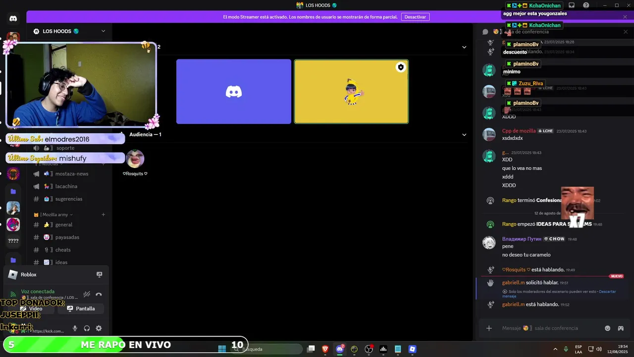This screenshot has height=357, width=634.
Task: Open Владимир Путин user name
Action: point(522,239)
